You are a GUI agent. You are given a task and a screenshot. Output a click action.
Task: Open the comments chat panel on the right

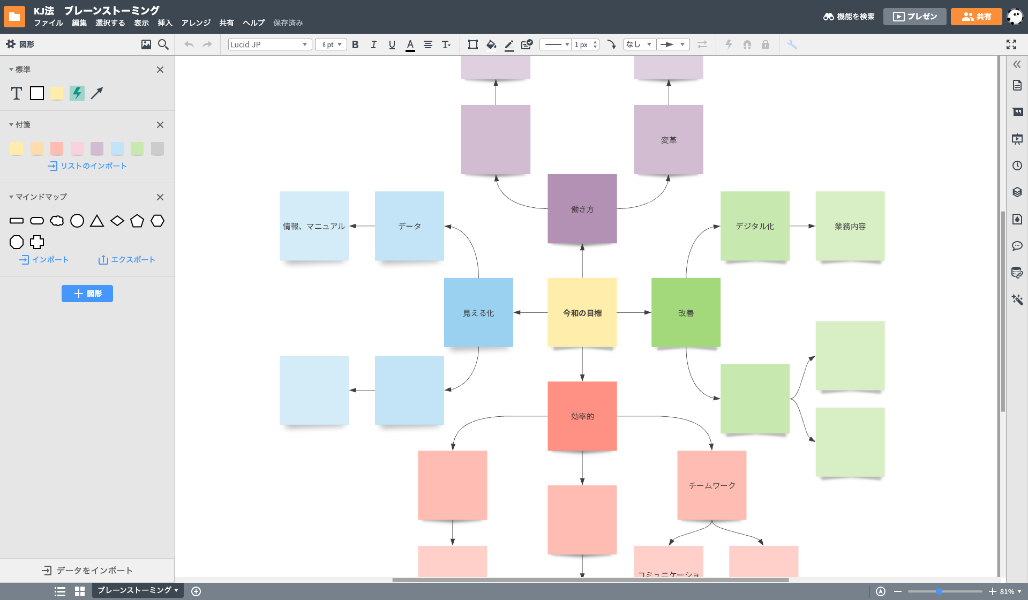[x=1017, y=245]
